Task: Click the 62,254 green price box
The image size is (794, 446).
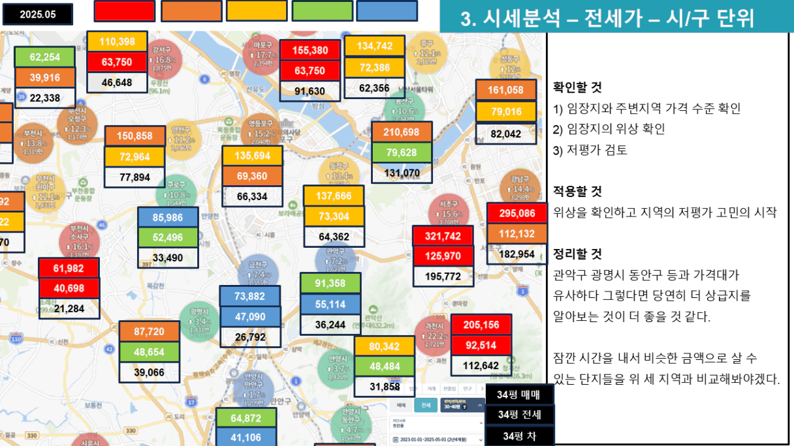Action: [x=44, y=57]
